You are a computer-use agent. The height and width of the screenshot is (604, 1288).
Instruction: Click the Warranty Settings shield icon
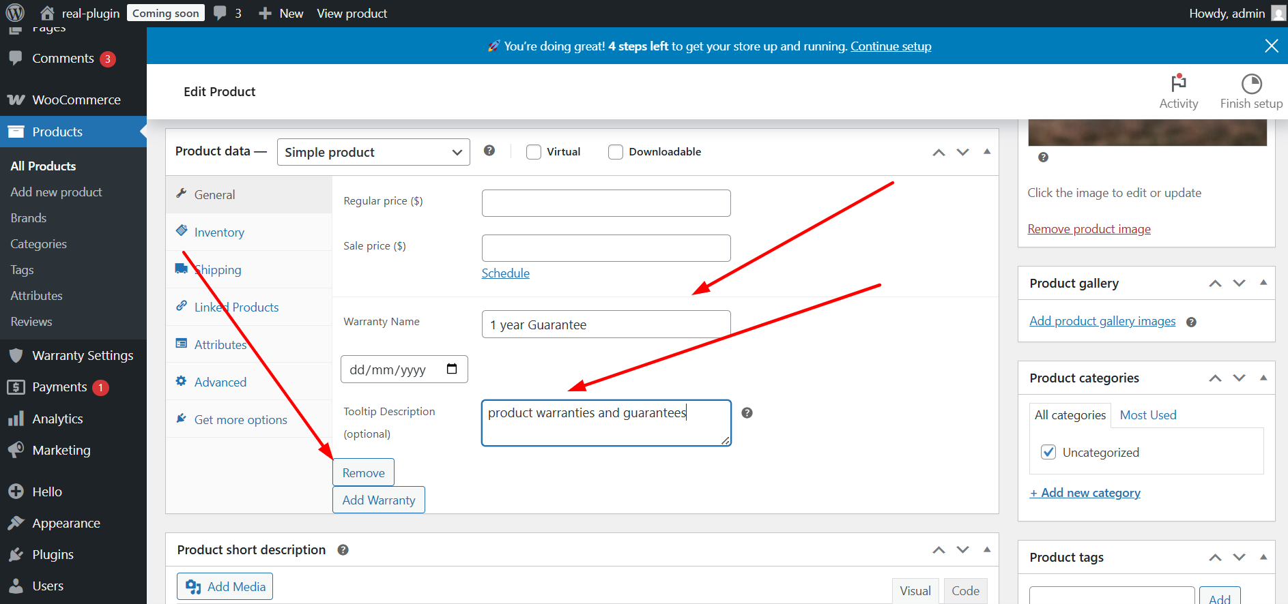(16, 355)
